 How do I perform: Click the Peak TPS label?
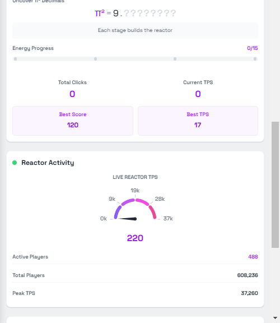(24, 293)
